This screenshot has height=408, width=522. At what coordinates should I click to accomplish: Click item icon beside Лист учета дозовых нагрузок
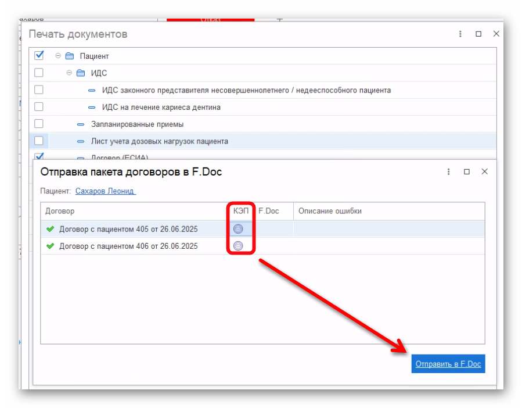(81, 141)
